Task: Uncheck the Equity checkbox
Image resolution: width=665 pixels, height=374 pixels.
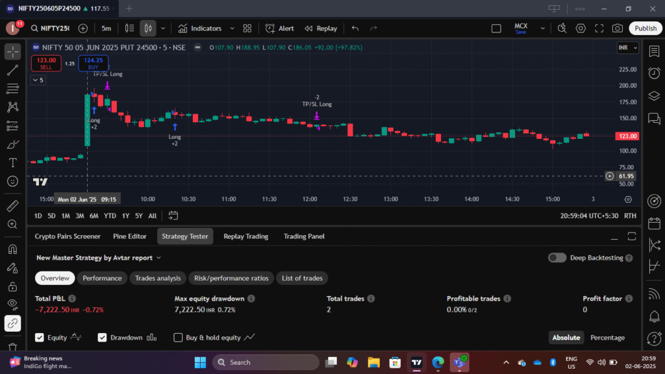Action: pyautogui.click(x=40, y=338)
